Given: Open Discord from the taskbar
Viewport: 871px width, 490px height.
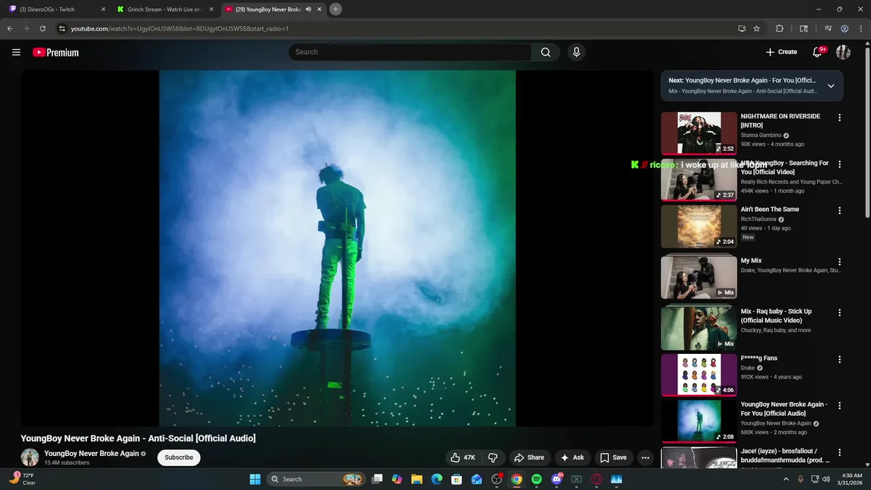Looking at the screenshot, I should pos(557,479).
